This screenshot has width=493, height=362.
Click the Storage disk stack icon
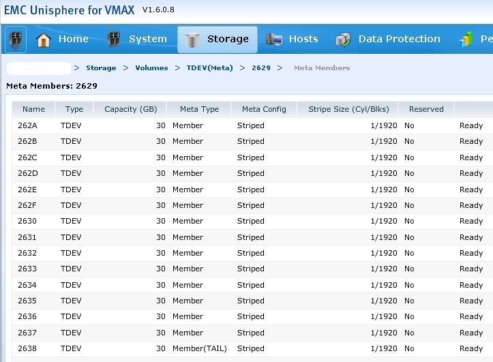[193, 40]
